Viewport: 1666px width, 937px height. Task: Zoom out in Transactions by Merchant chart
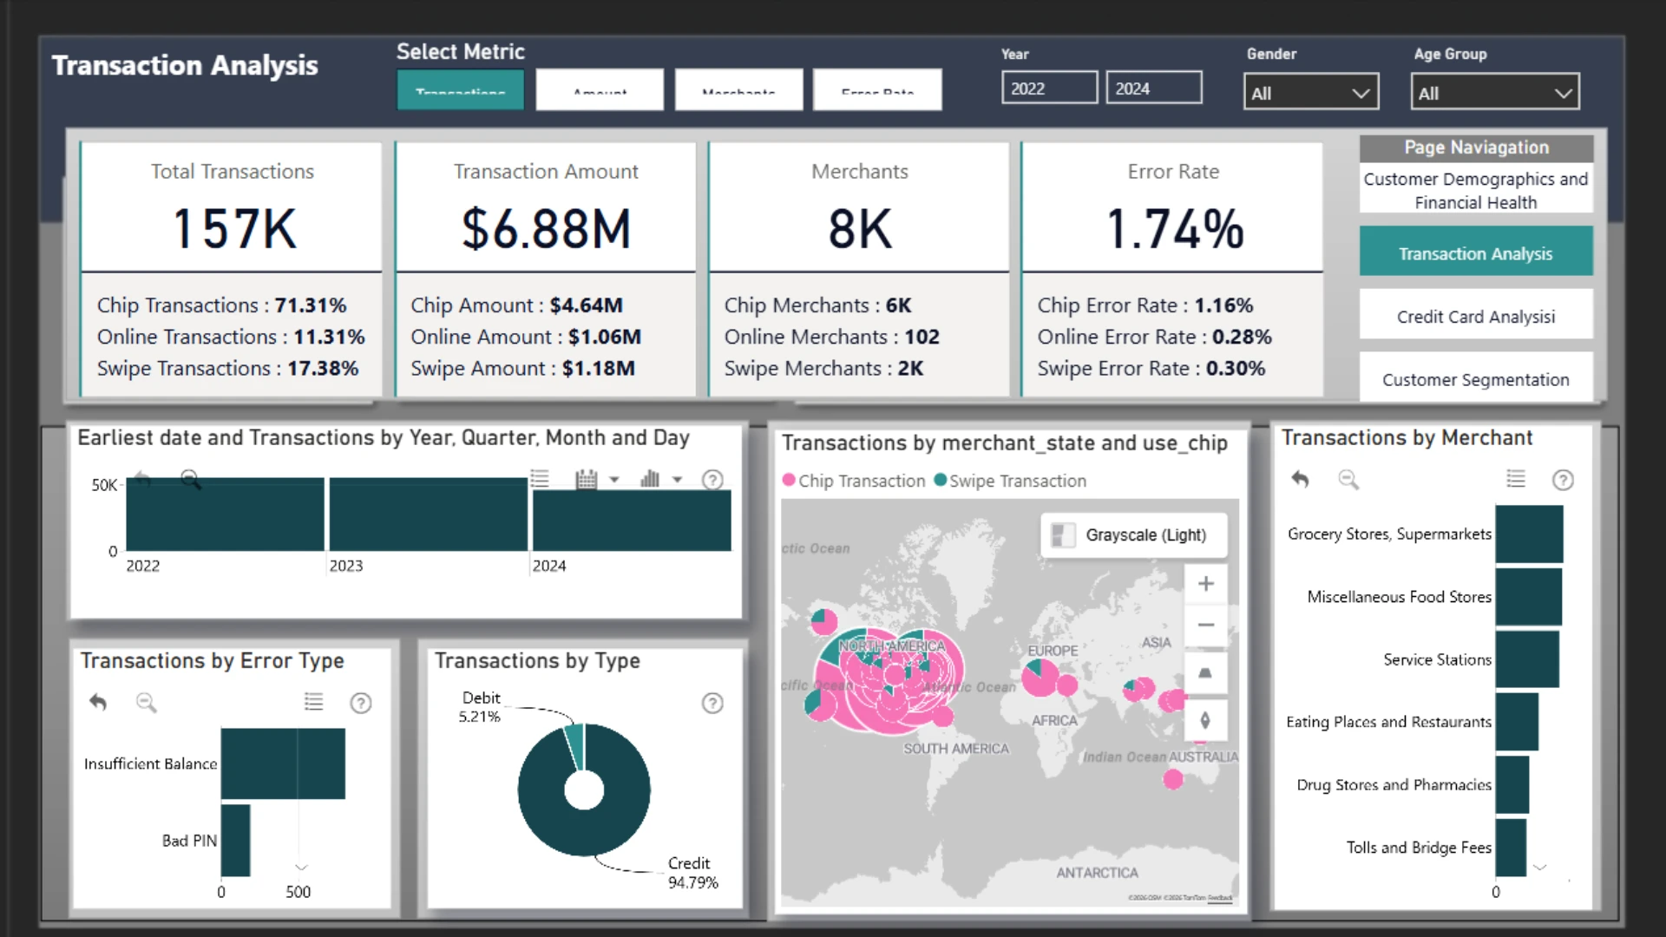click(1348, 479)
